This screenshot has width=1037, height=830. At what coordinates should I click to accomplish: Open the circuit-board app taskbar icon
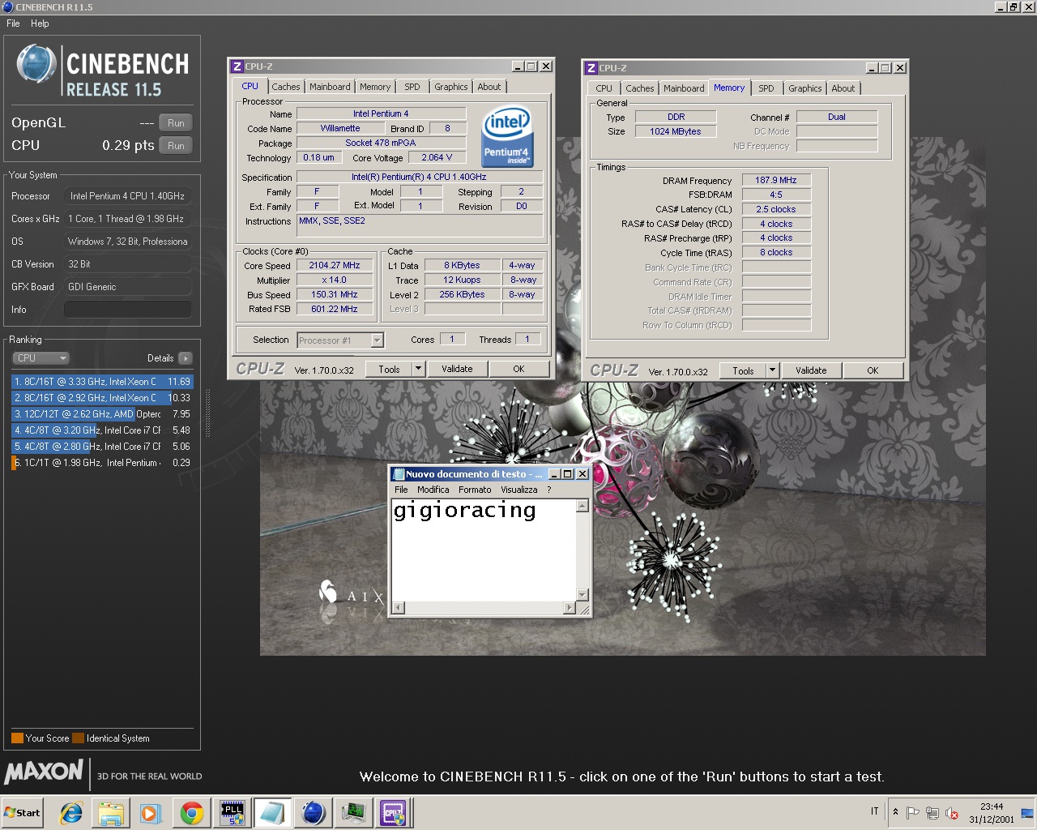(353, 813)
